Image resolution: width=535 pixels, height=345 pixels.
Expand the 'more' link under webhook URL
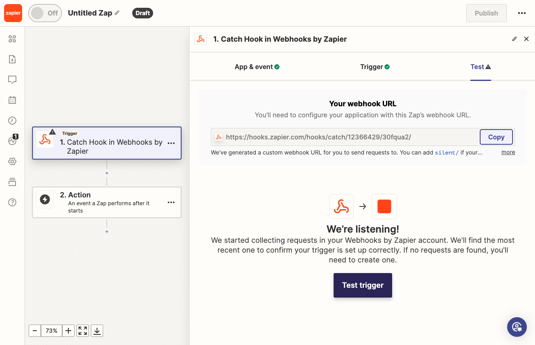point(508,152)
